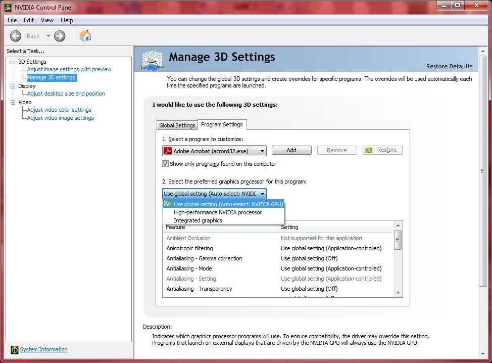Collapse the Video tree node
Screen dimensions: 492x363
tap(13, 102)
